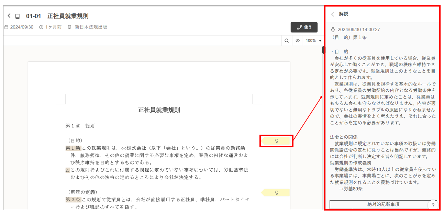Click the publisher name 新日本法規出版
Image resolution: width=444 pixels, height=215 pixels.
(x=91, y=27)
